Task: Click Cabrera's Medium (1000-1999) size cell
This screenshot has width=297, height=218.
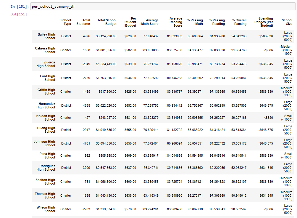Action: [x=287, y=50]
